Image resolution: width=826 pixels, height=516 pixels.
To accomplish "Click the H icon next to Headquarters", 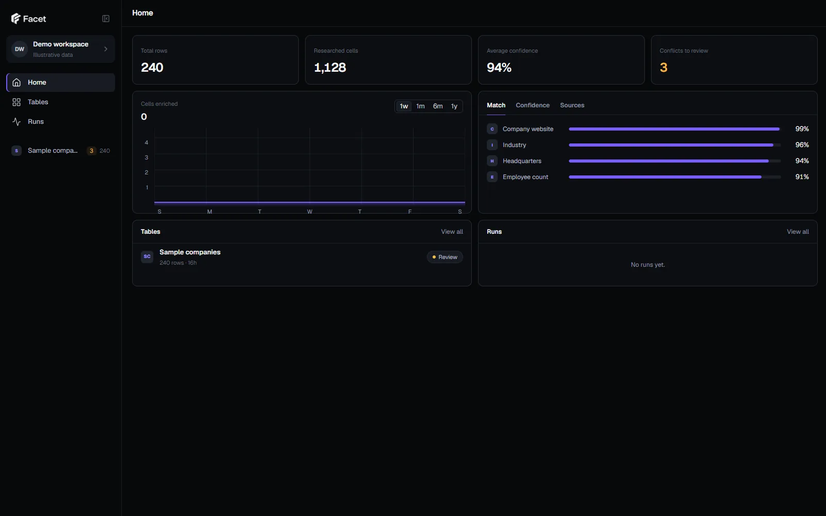I will coord(492,161).
